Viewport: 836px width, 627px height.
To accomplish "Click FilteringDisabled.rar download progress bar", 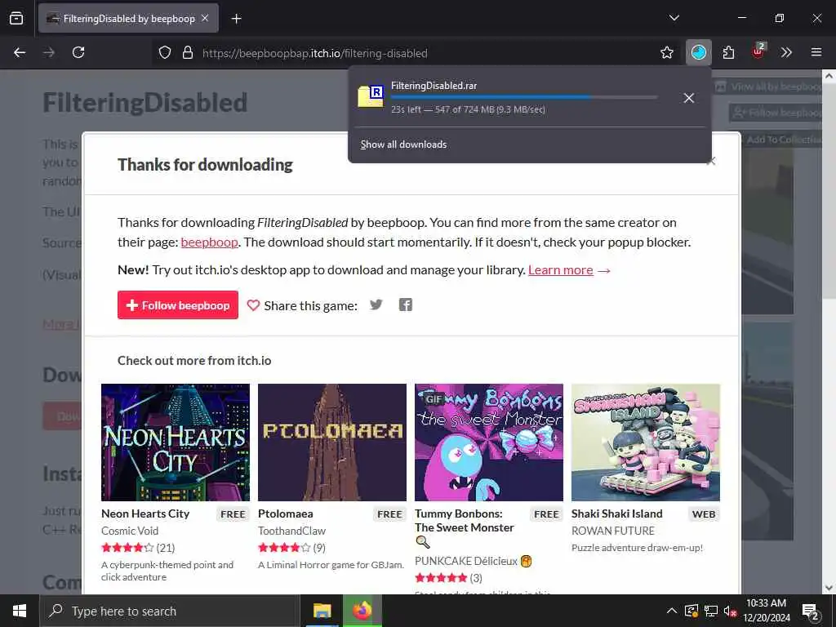I will click(524, 98).
